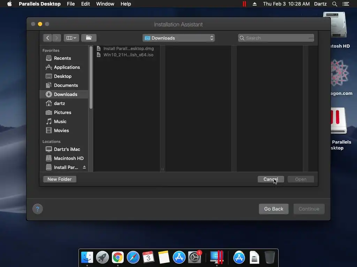Open Google Chrome from the Dock
Image resolution: width=357 pixels, height=267 pixels.
tap(118, 257)
